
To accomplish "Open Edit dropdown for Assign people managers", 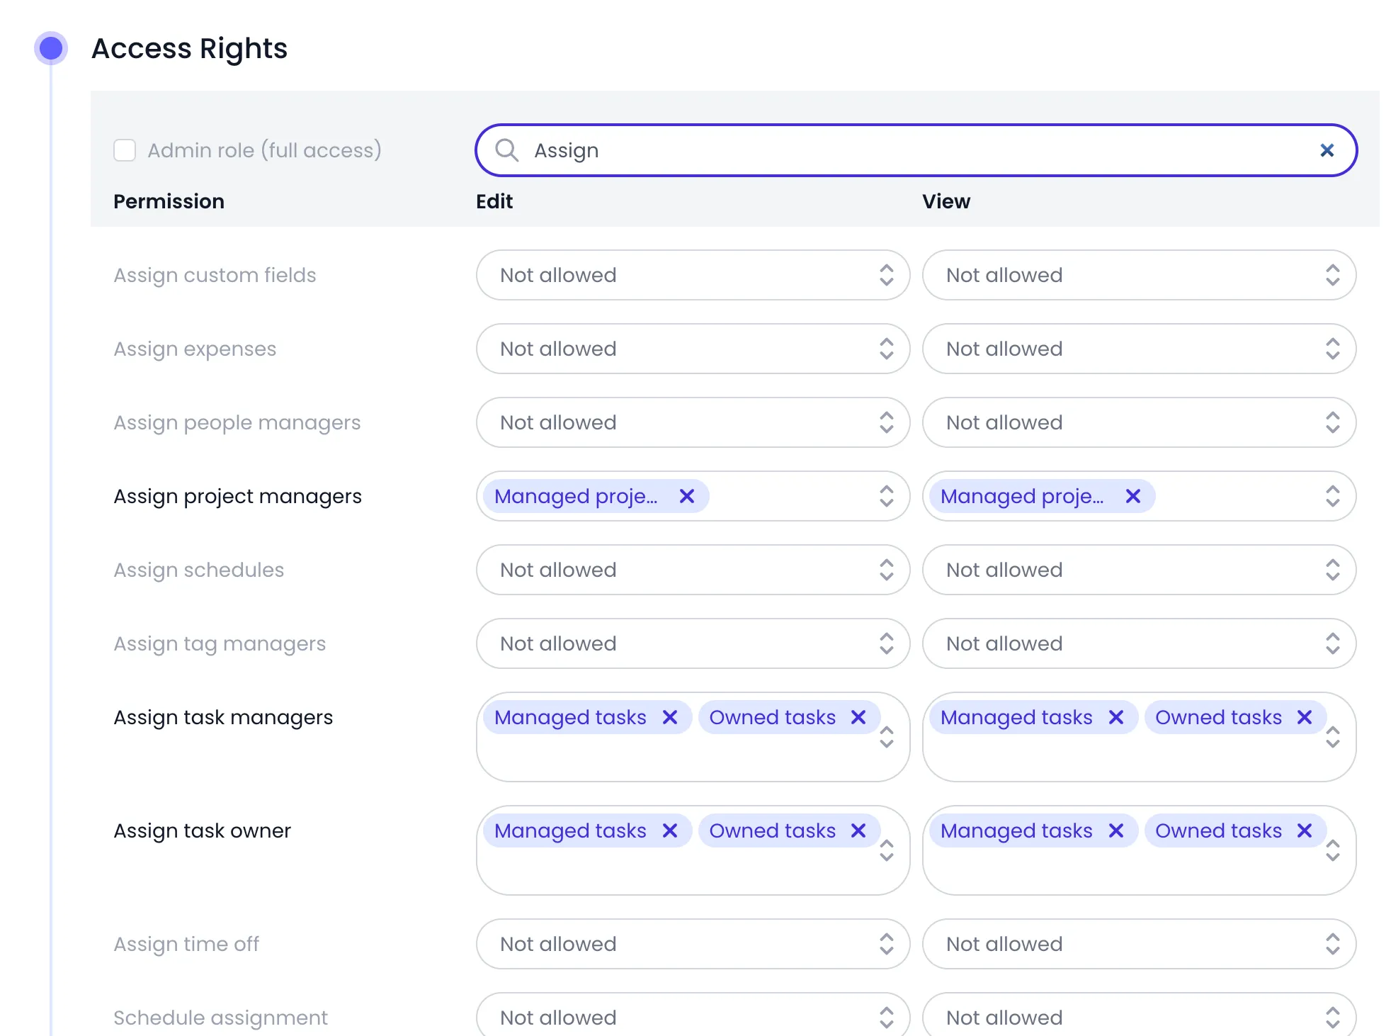I will (693, 422).
